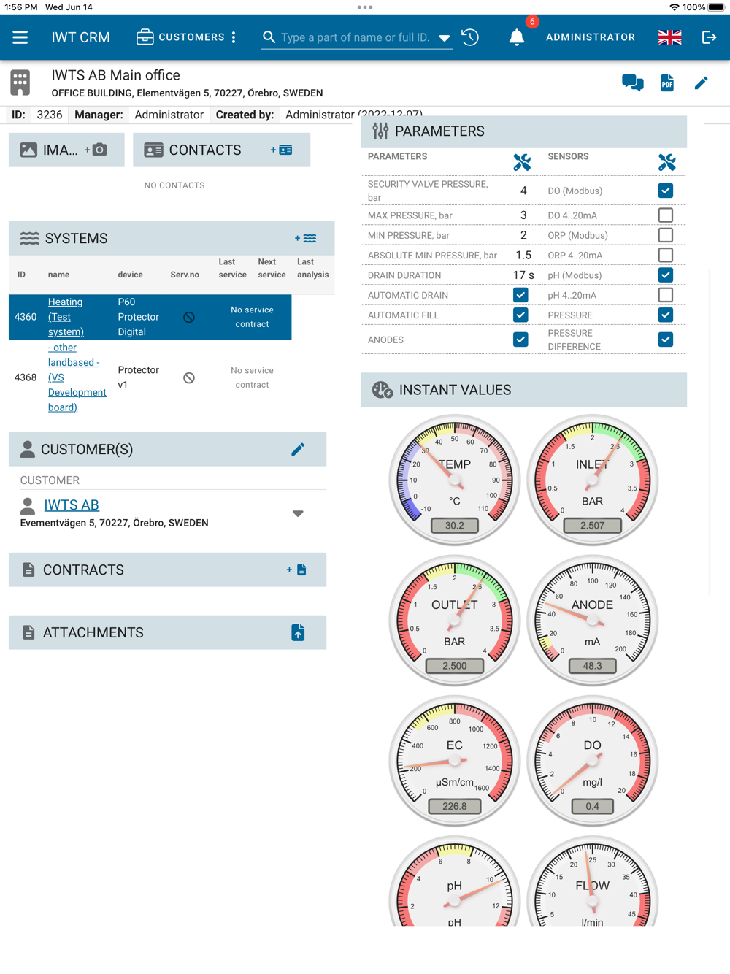Toggle the pH (Modbus) sensor checkbox
730x974 pixels.
point(665,275)
